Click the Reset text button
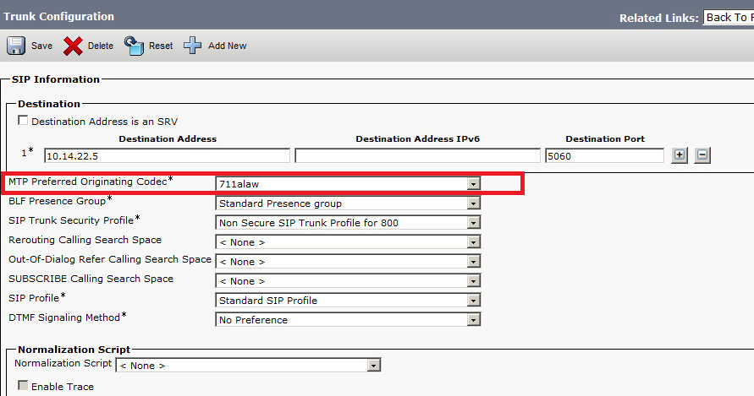Image resolution: width=754 pixels, height=396 pixels. pos(161,46)
